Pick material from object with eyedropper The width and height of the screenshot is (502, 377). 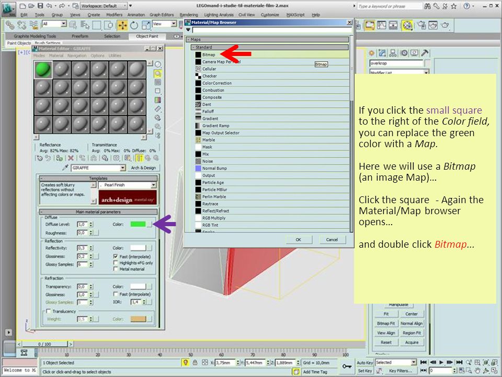[x=65, y=168]
